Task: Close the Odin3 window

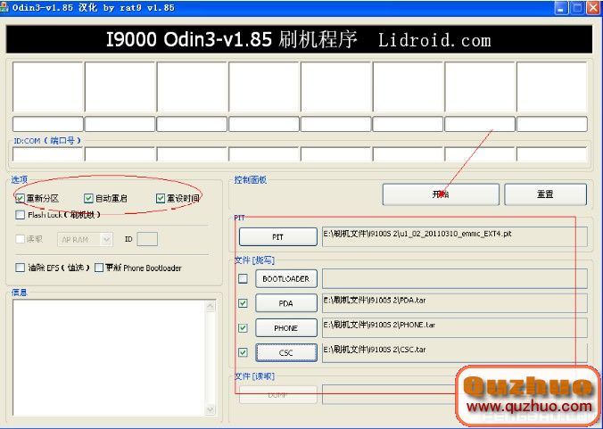Action: pos(593,8)
